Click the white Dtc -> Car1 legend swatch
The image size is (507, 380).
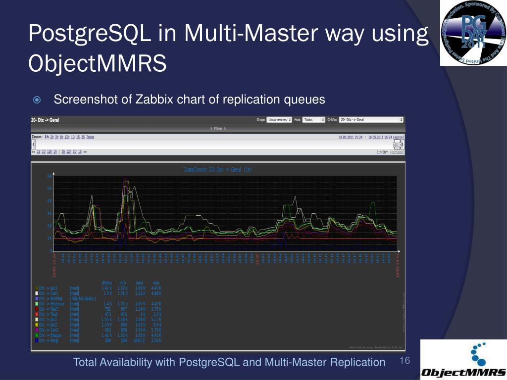(37, 293)
